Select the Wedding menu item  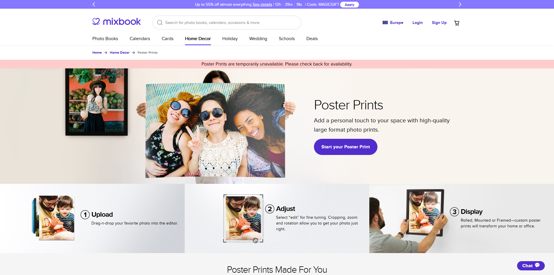[258, 38]
